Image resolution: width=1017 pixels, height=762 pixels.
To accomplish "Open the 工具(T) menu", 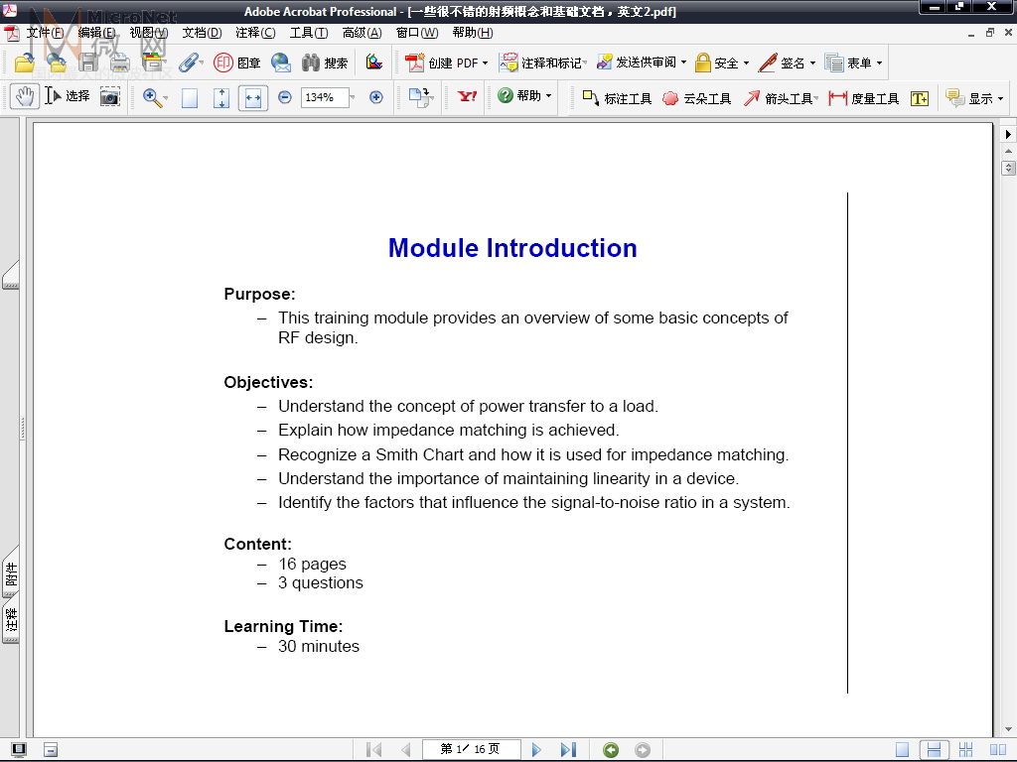I will pos(309,33).
